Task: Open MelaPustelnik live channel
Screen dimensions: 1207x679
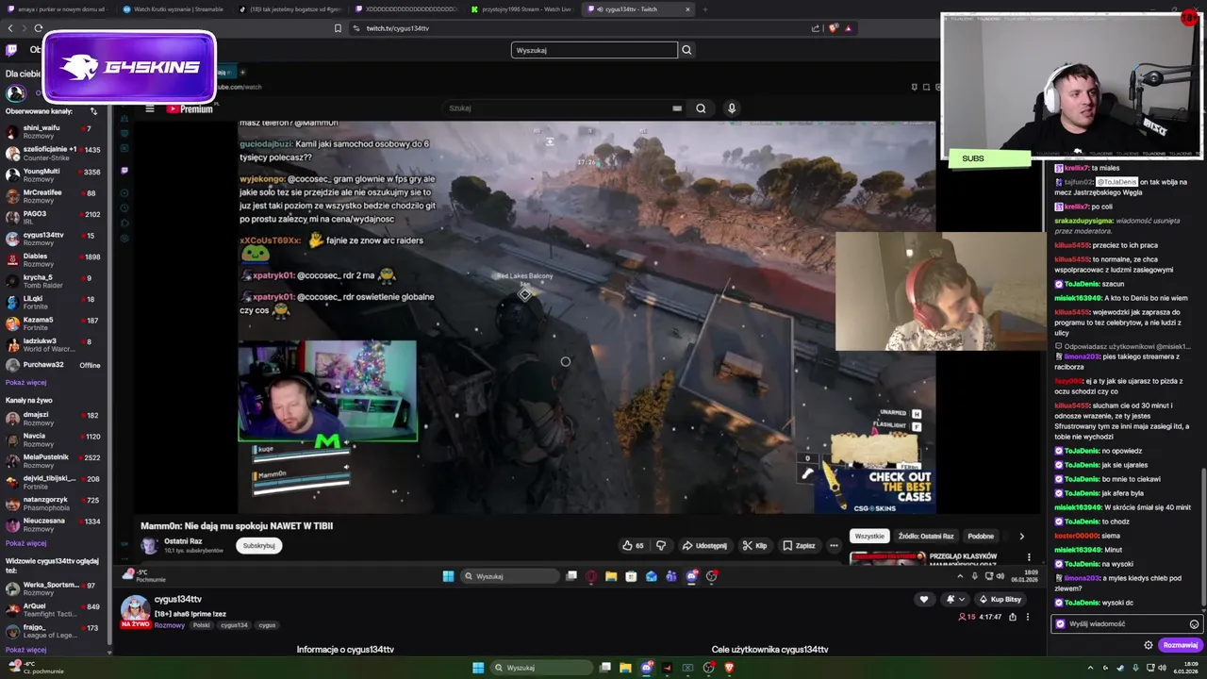Action: tap(55, 460)
